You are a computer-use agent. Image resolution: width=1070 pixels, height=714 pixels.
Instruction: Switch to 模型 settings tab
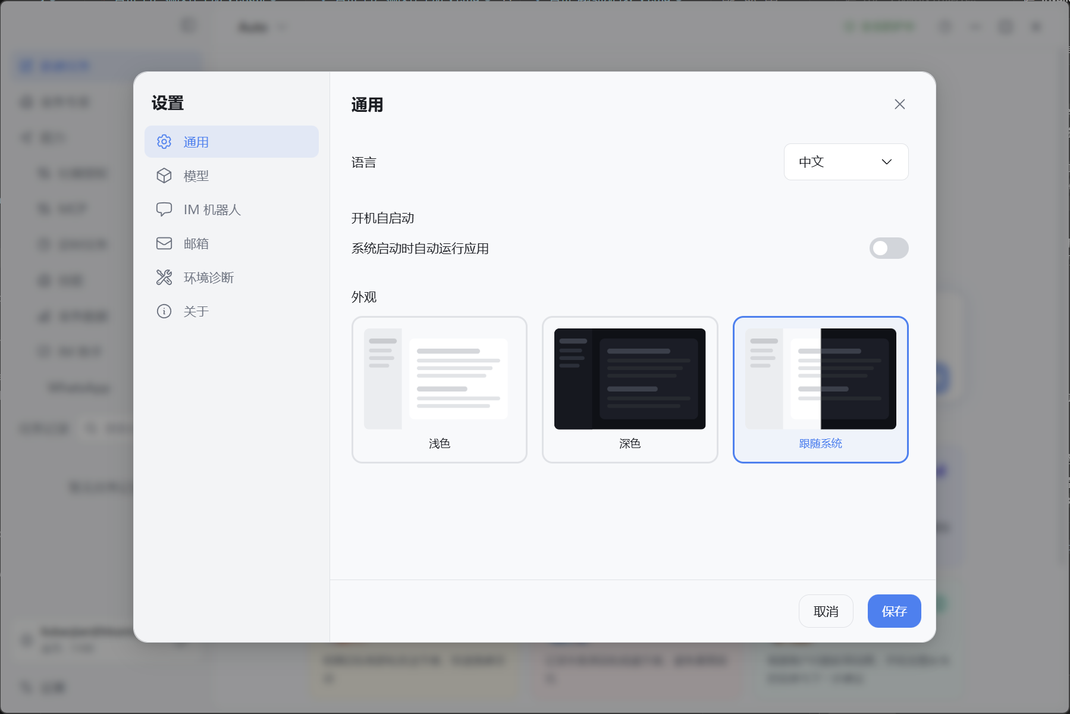pyautogui.click(x=231, y=176)
